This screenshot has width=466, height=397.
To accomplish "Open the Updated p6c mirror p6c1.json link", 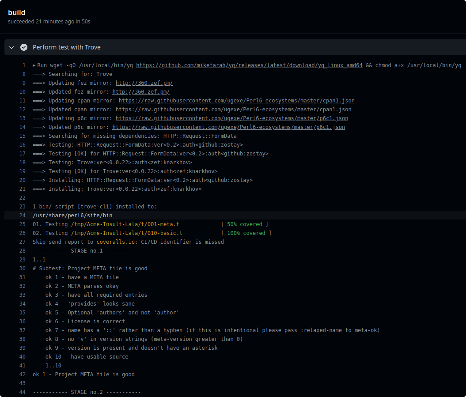I will pos(228,127).
